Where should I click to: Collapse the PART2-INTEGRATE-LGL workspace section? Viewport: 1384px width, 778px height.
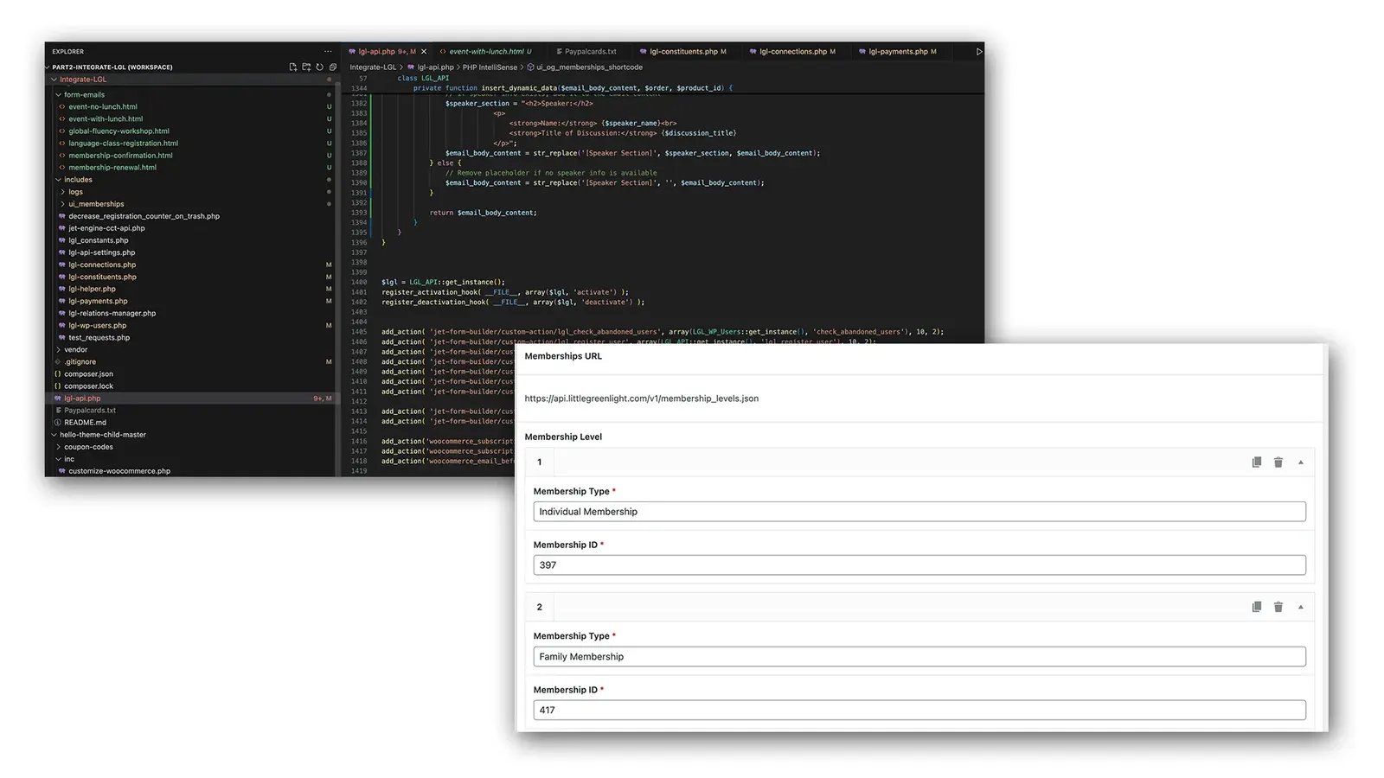click(x=112, y=67)
